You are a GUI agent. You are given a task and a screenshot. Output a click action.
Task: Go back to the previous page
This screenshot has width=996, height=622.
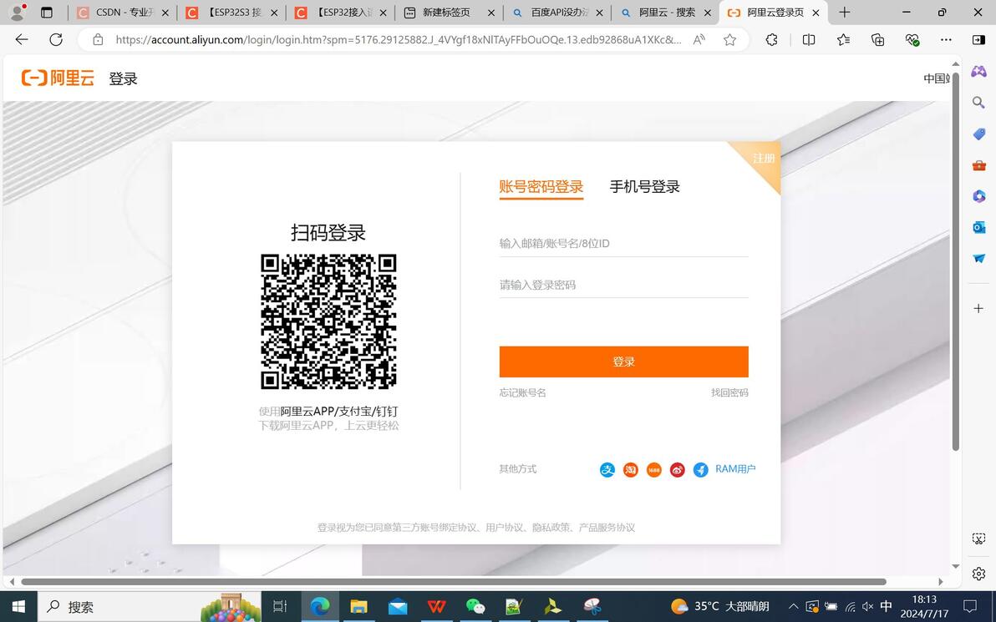tap(22, 39)
